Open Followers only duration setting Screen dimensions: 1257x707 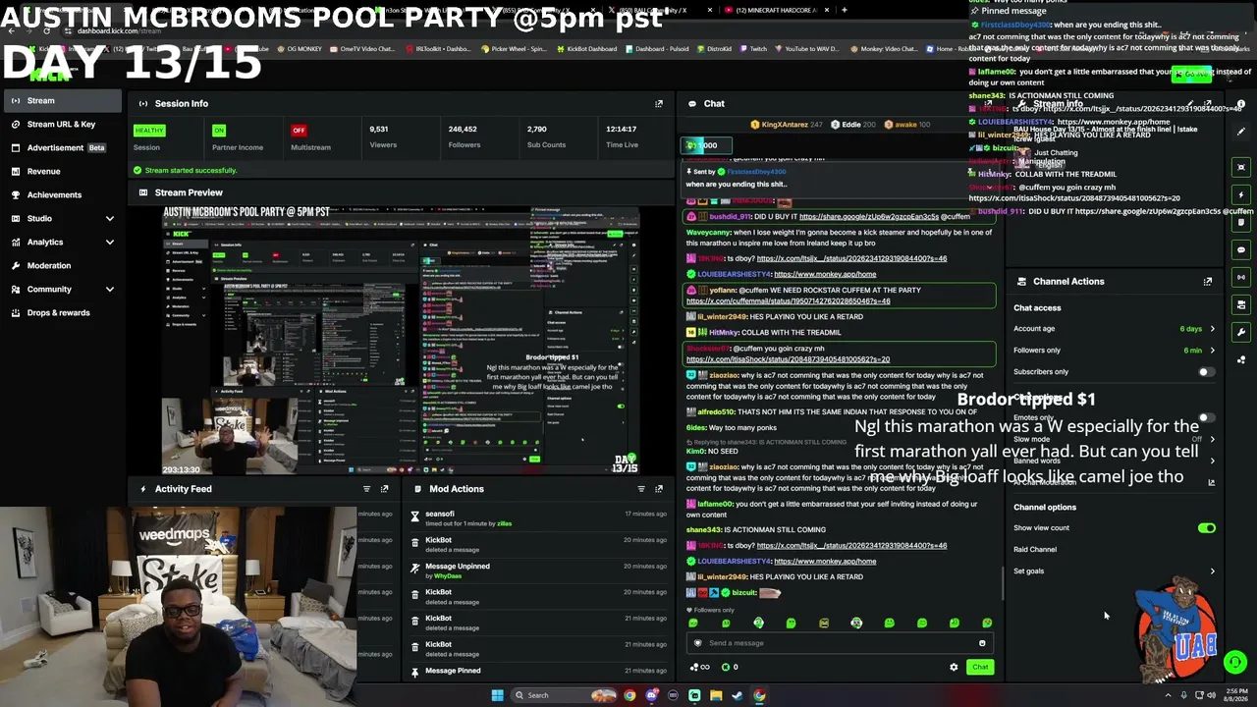(x=1115, y=351)
